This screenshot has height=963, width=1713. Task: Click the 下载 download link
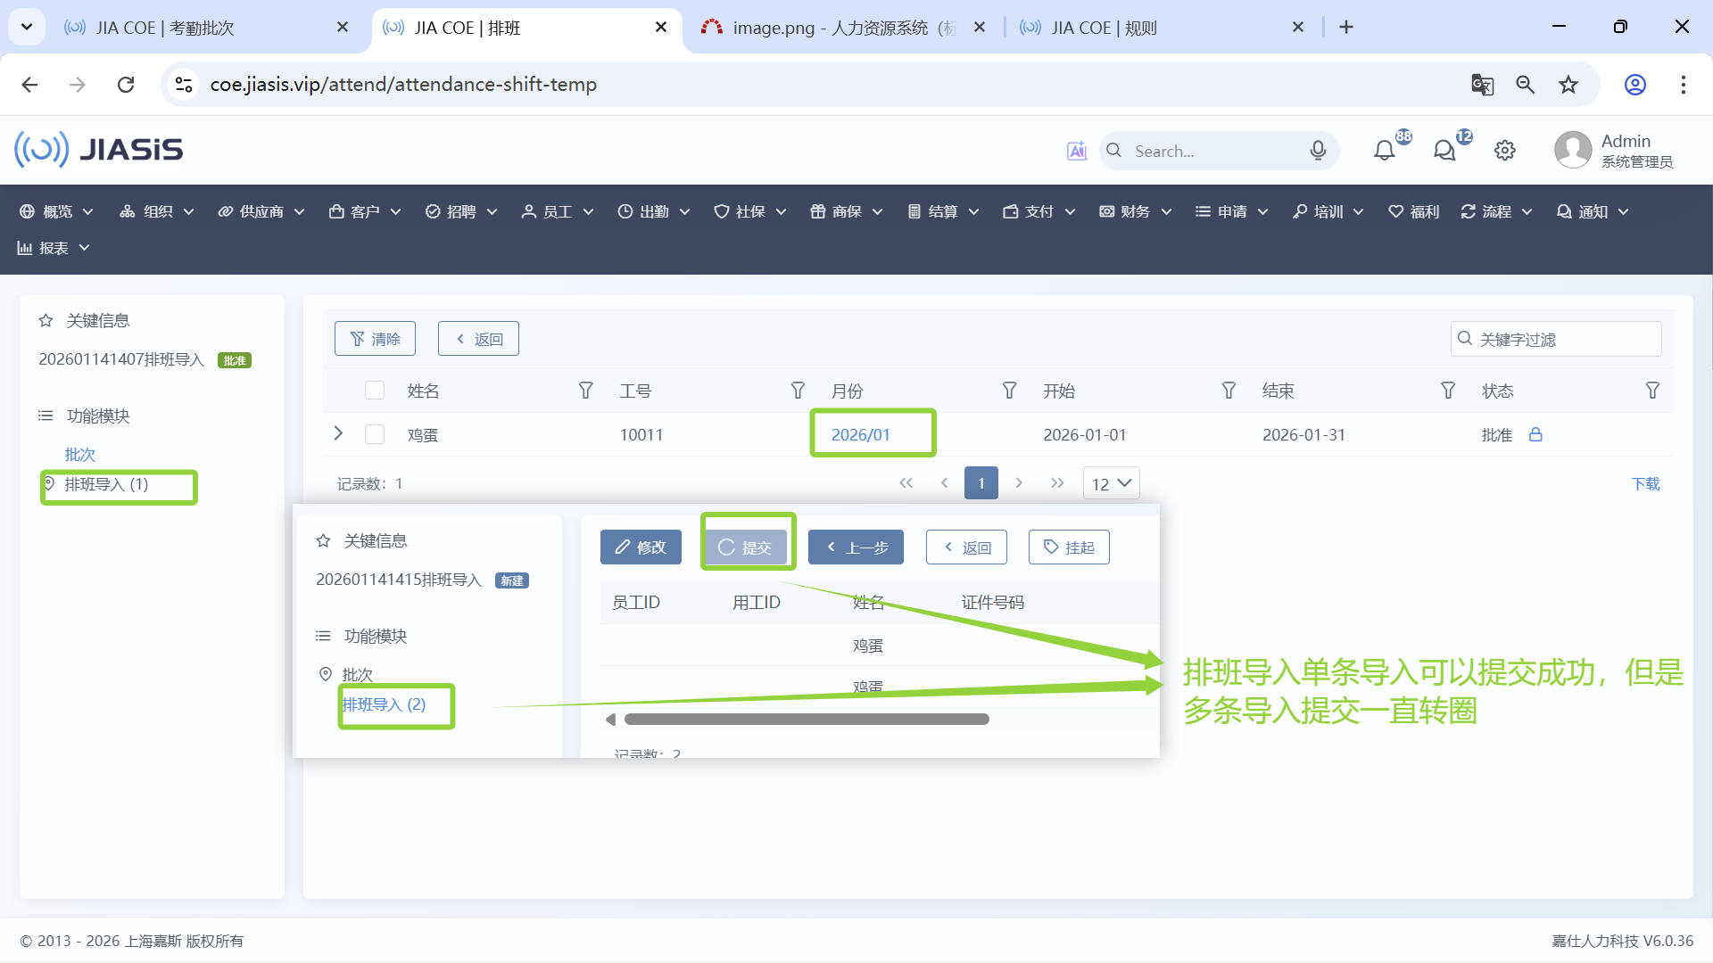(1645, 483)
